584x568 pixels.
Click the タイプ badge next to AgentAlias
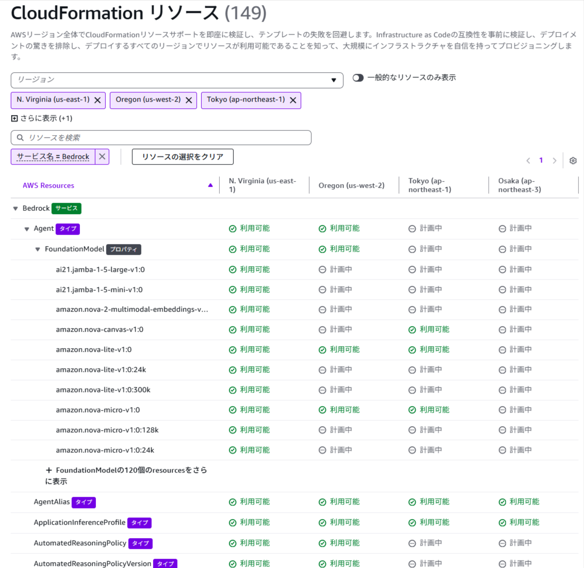pyautogui.click(x=84, y=502)
